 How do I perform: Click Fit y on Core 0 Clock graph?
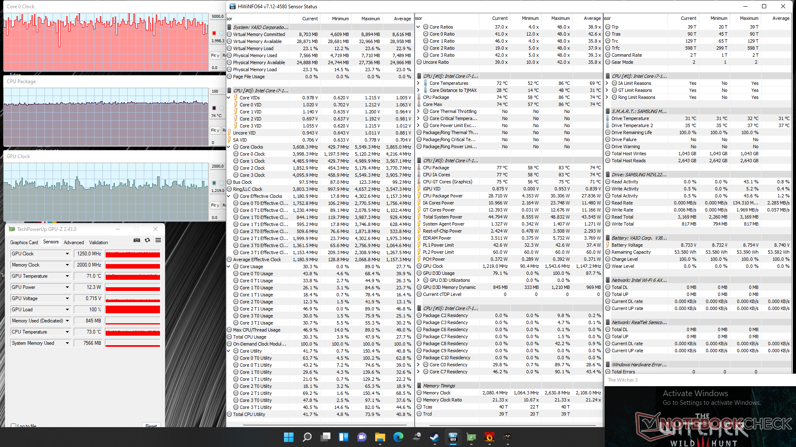click(x=215, y=55)
